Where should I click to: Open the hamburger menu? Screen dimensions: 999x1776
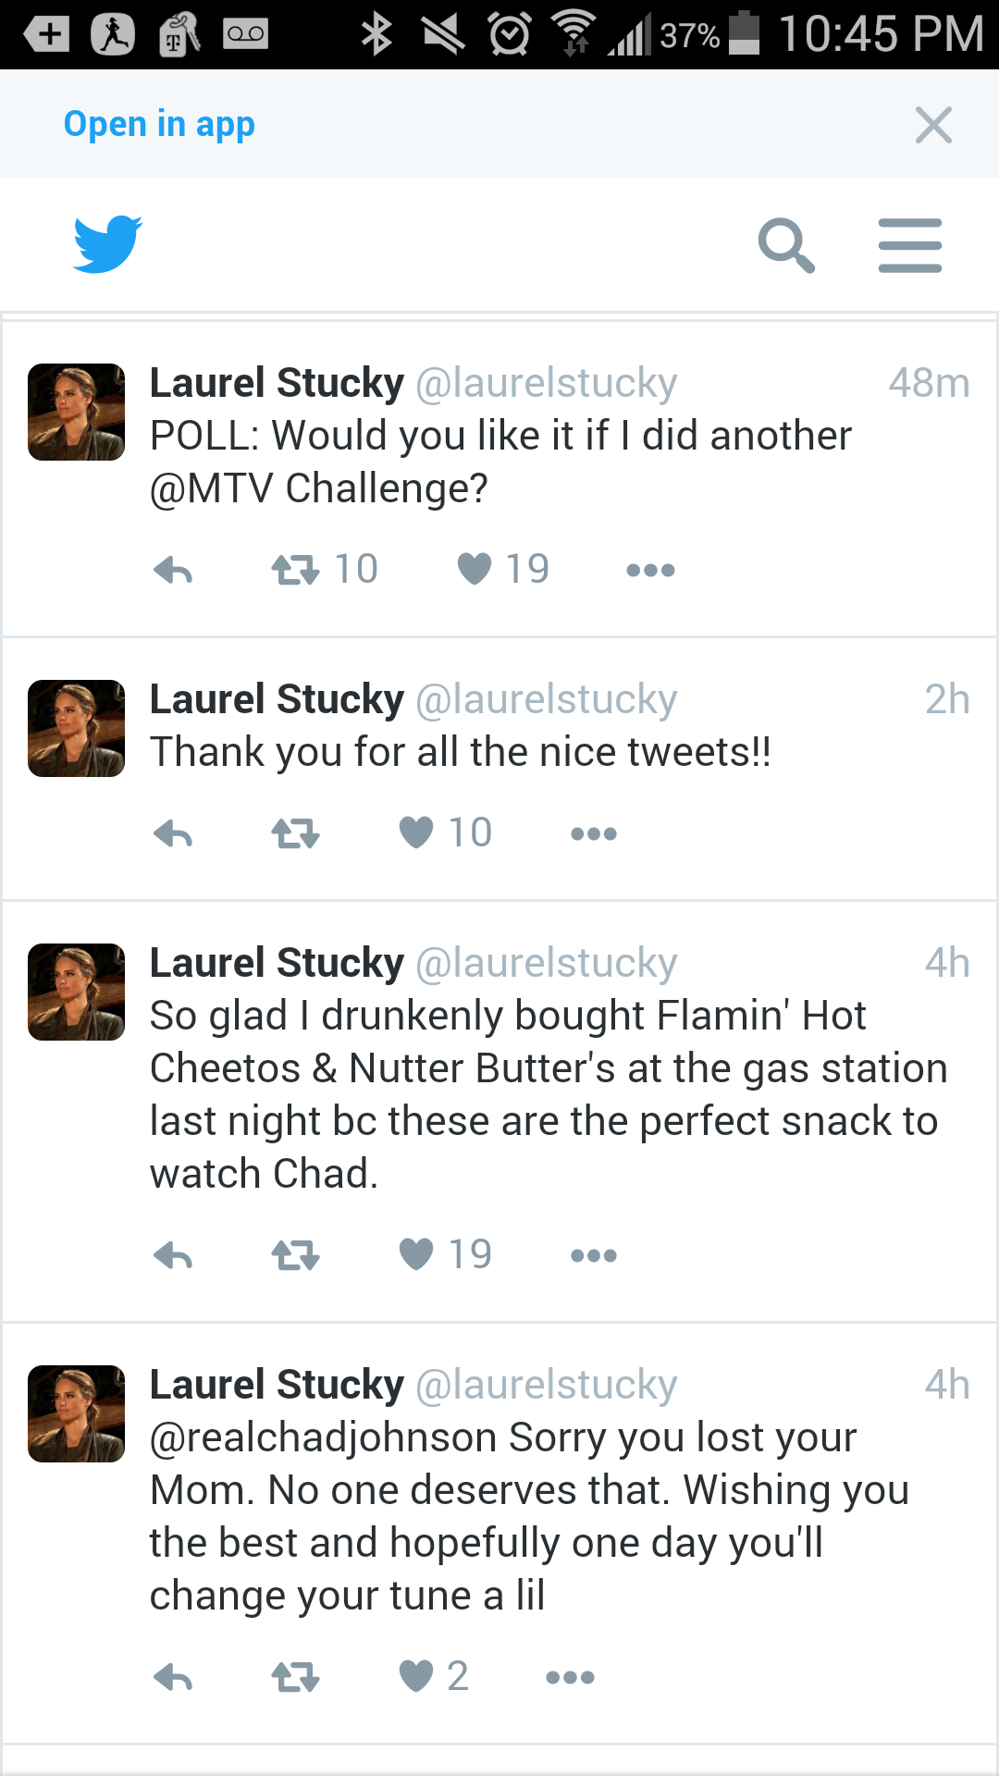(910, 245)
